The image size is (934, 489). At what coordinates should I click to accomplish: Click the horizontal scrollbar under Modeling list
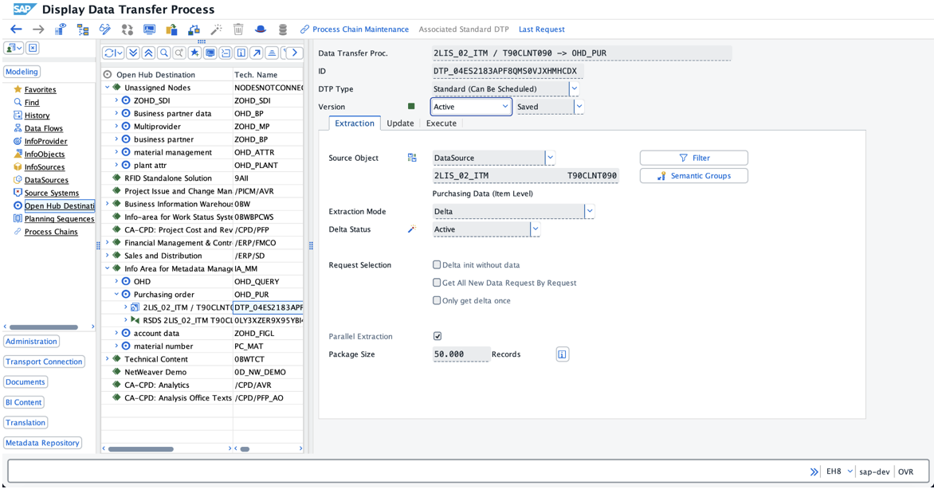pyautogui.click(x=44, y=327)
